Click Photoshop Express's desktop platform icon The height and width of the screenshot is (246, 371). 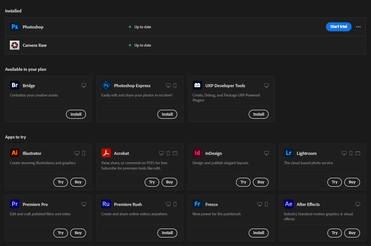(x=168, y=85)
